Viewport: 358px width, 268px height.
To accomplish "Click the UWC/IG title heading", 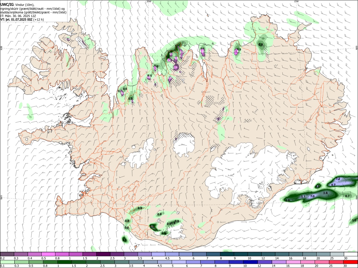I will click(x=7, y=4).
